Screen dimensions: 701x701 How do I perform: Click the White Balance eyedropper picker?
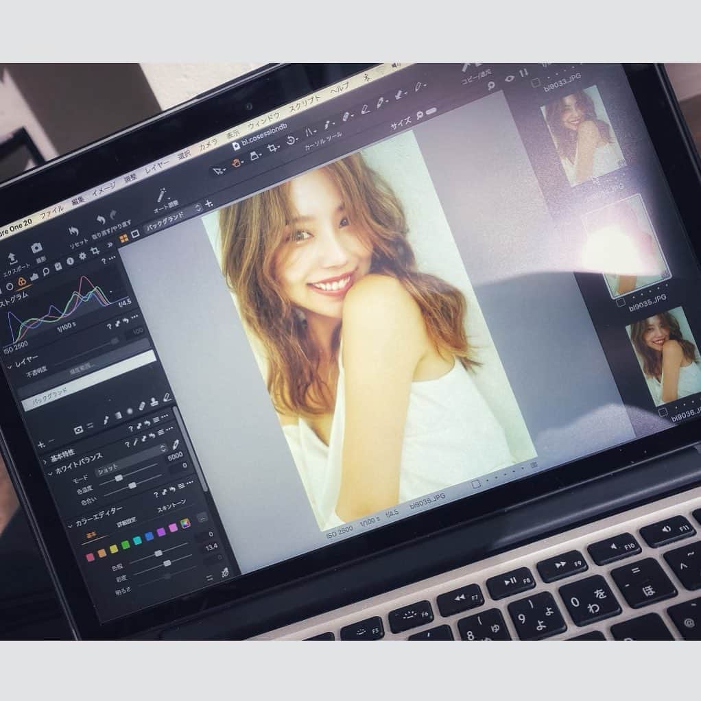pyautogui.click(x=176, y=445)
